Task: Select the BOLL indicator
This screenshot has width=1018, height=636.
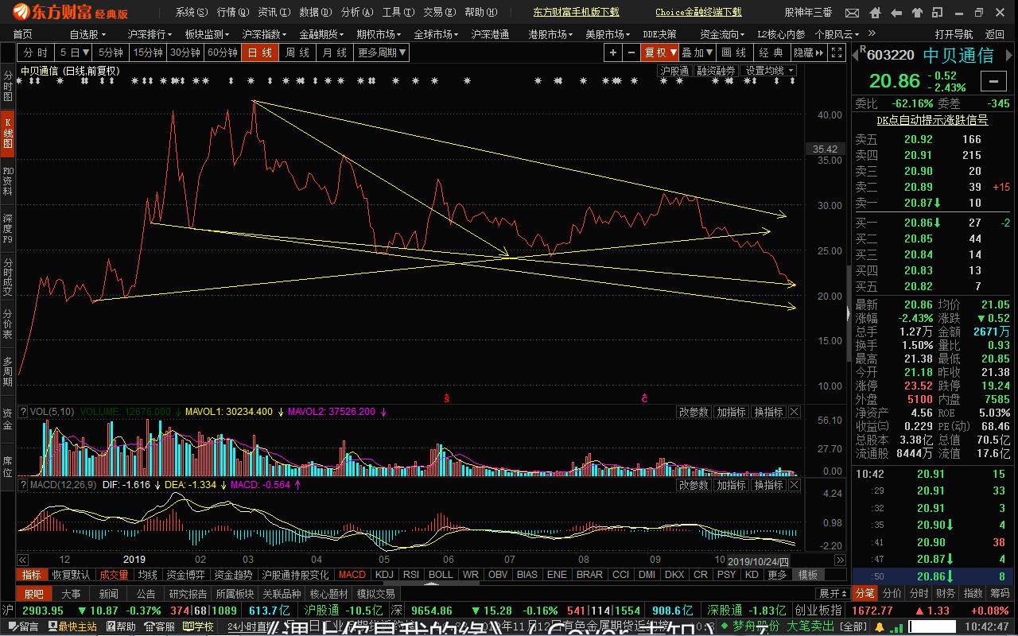Action: tap(440, 575)
